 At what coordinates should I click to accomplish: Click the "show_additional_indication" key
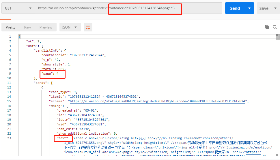[83, 133]
